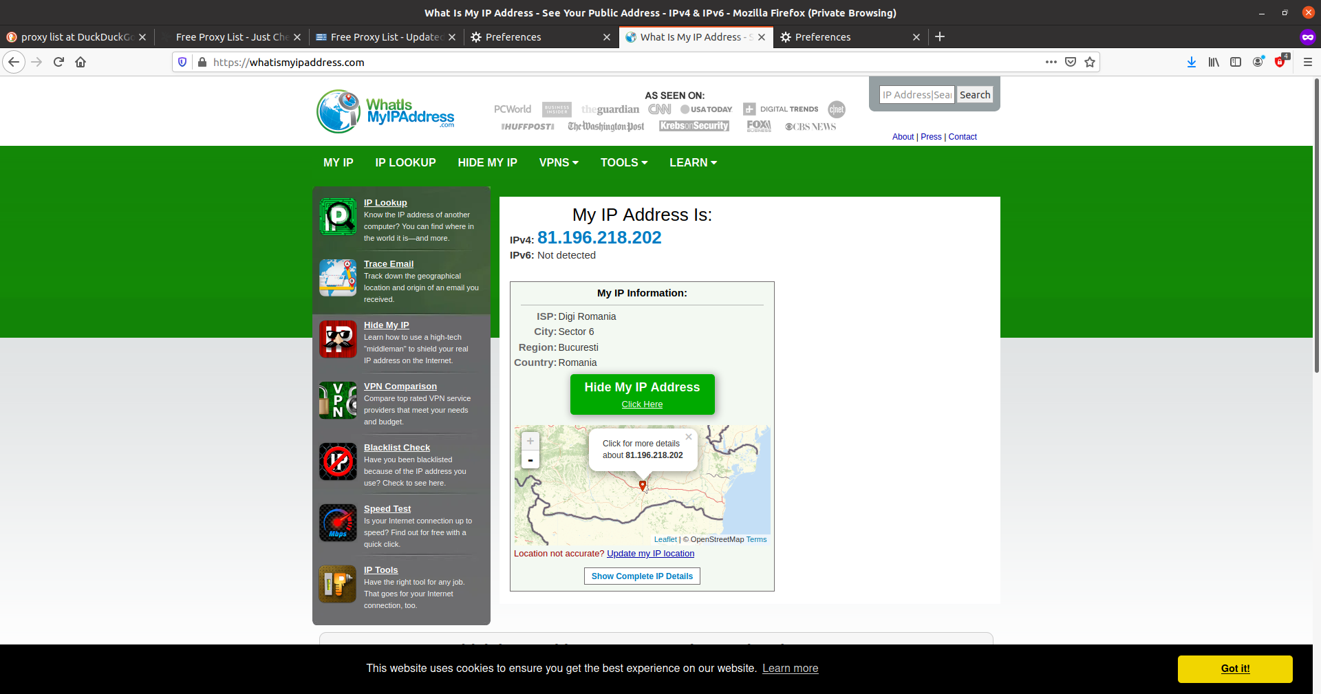
Task: Bookmark this page with star icon
Action: coord(1090,62)
